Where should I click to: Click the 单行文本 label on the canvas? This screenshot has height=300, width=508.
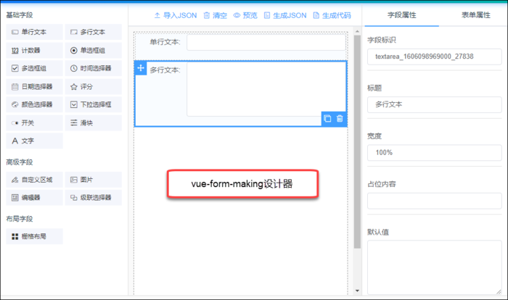[x=165, y=42]
